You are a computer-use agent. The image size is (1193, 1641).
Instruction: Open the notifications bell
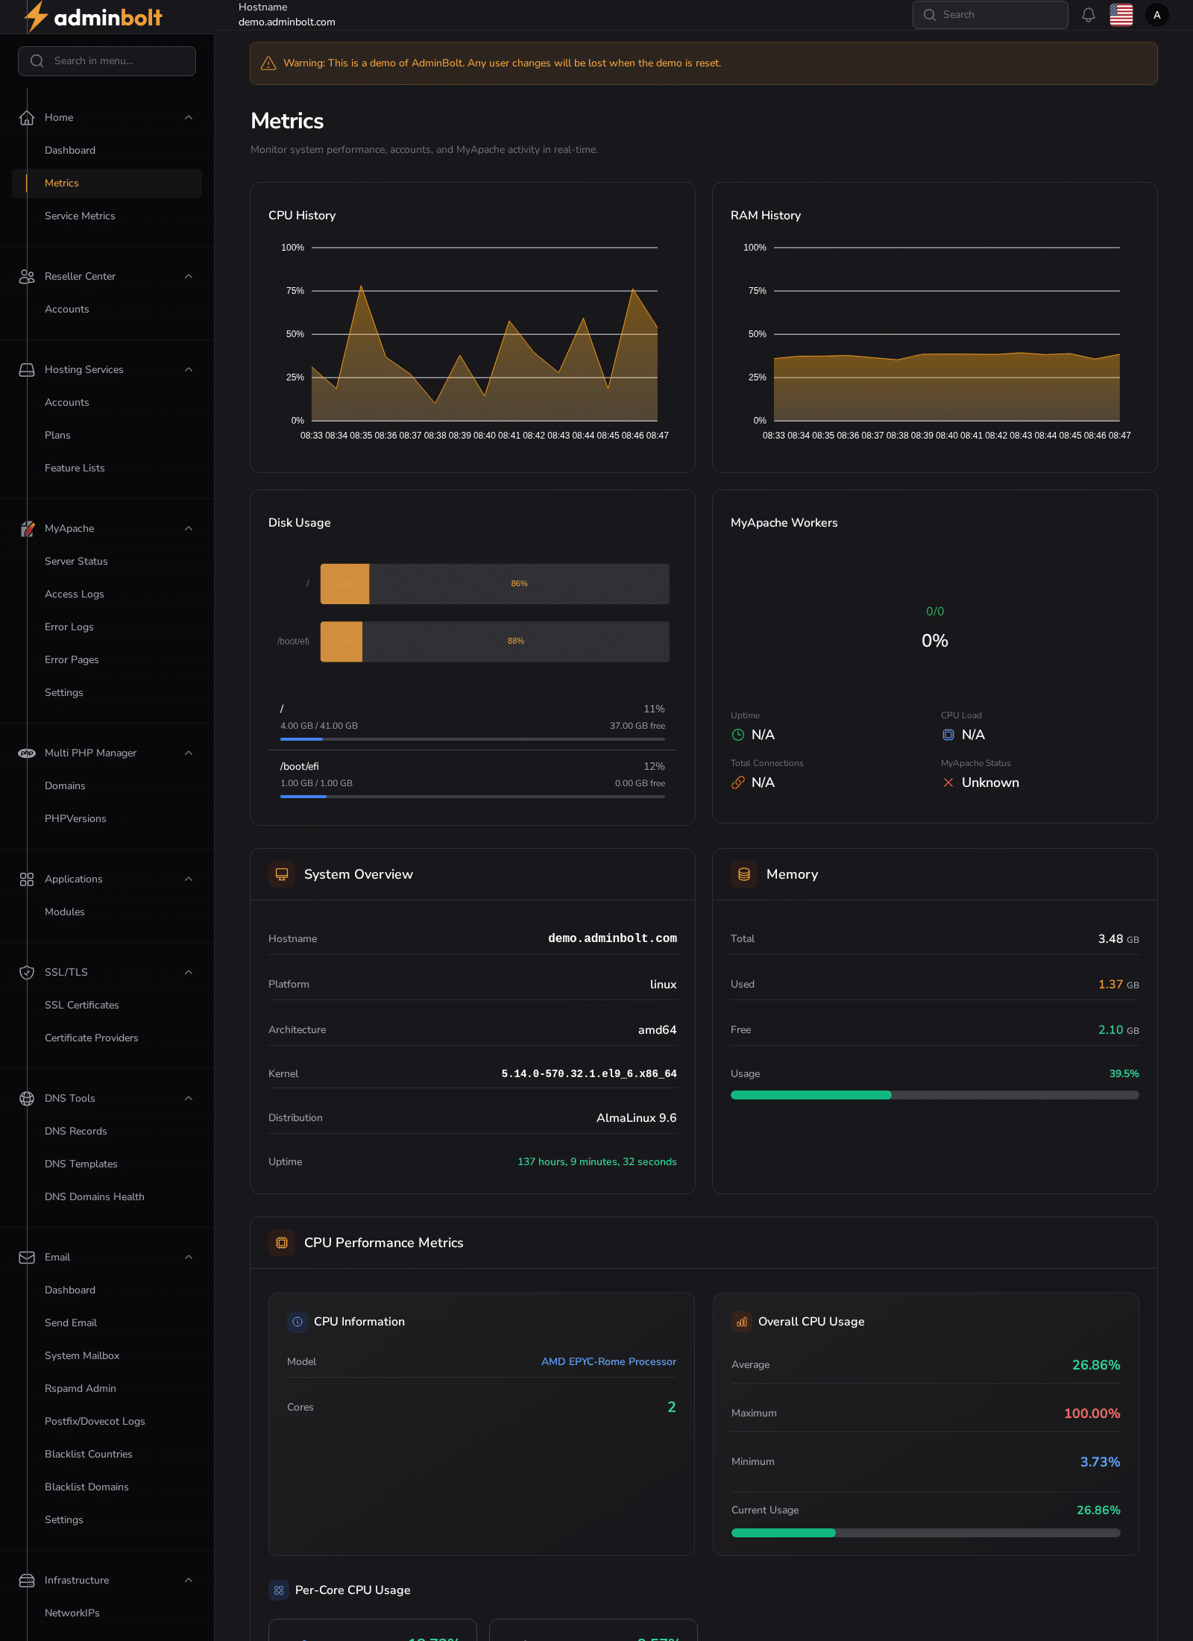pos(1089,15)
